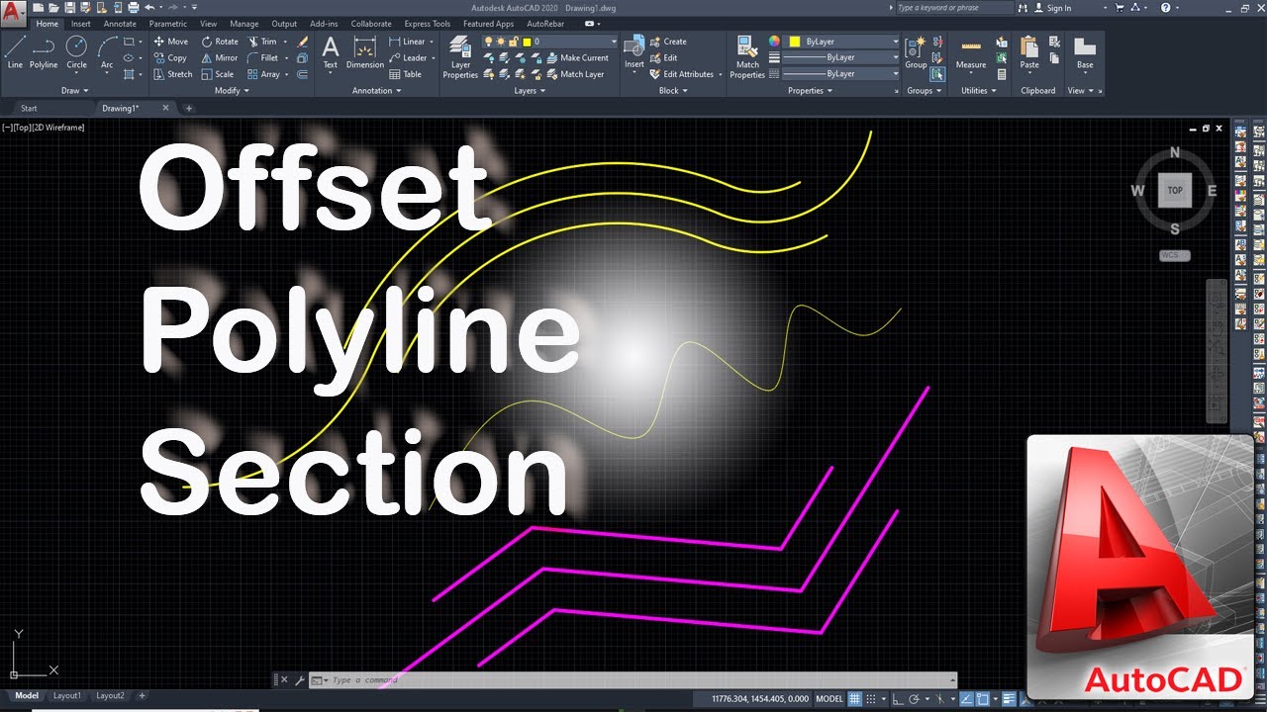Insert a Table
The width and height of the screenshot is (1267, 712).
[406, 74]
